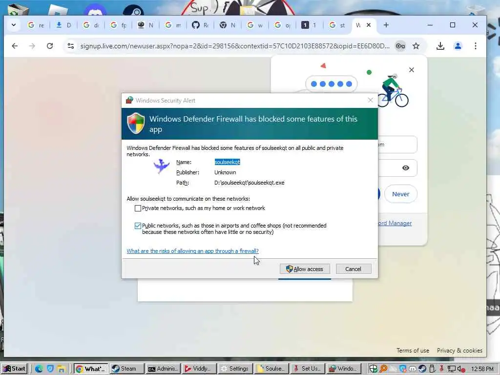Close the active browser tab
The image size is (500, 375).
(x=369, y=25)
